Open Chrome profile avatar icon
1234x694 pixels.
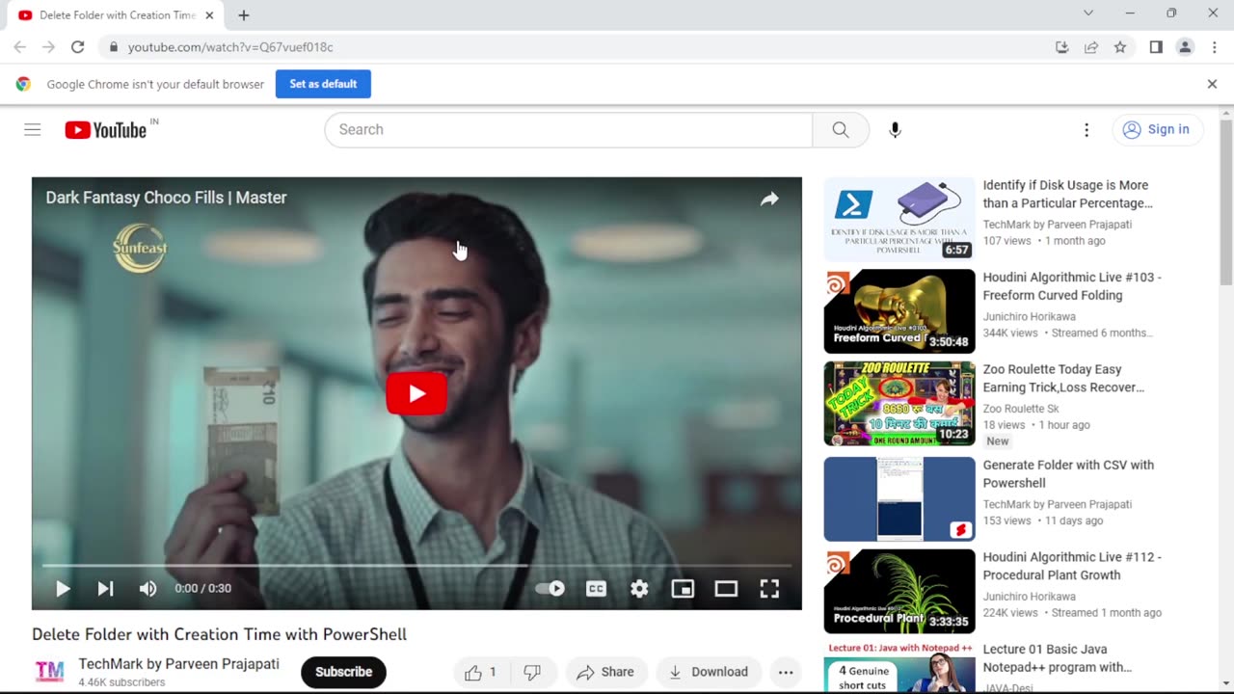(1185, 46)
